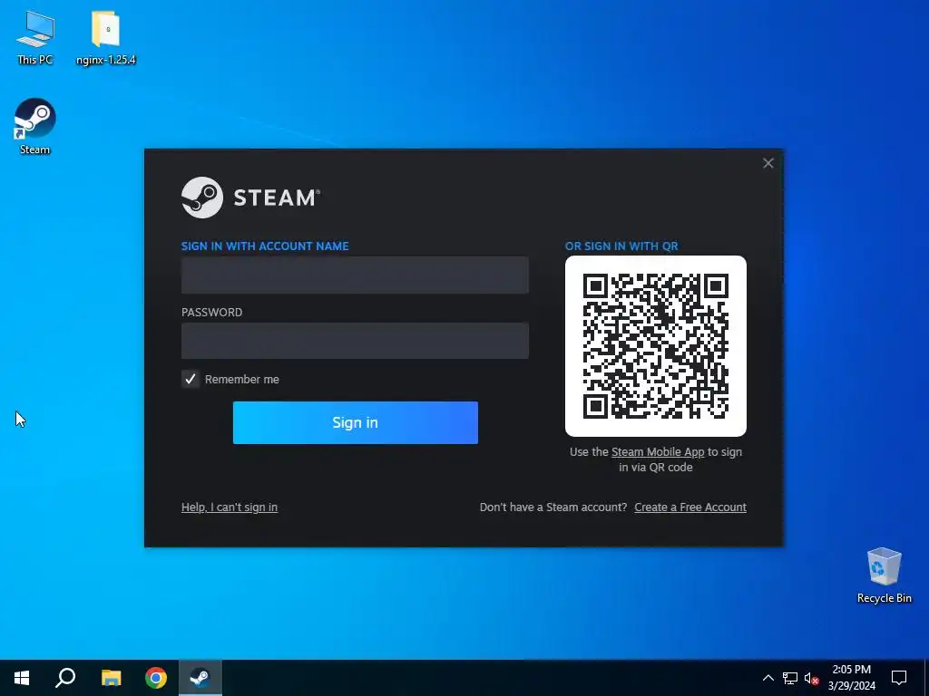Click the Steam logo in the sign-in dialog
The height and width of the screenshot is (696, 929).
tap(250, 197)
